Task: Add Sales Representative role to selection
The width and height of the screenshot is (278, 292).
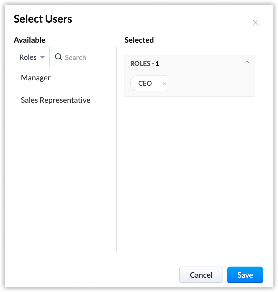Action: click(56, 100)
